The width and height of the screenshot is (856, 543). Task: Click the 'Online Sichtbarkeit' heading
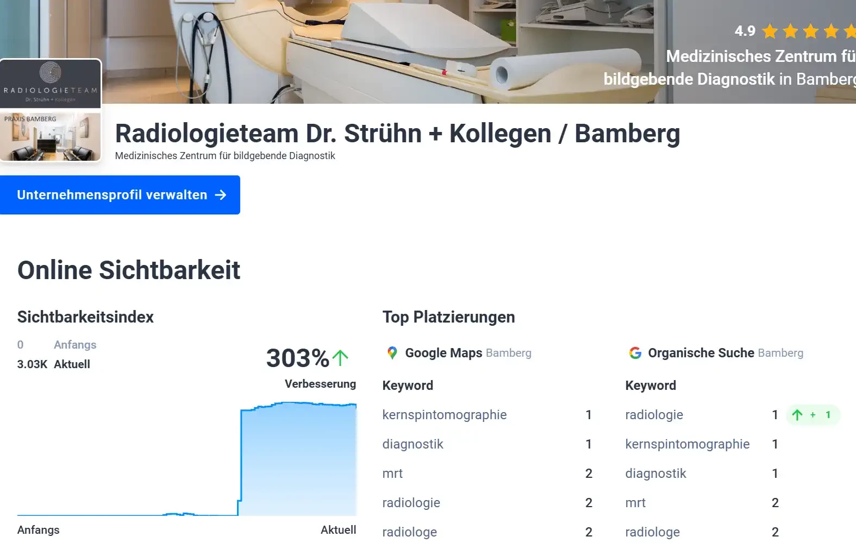129,270
